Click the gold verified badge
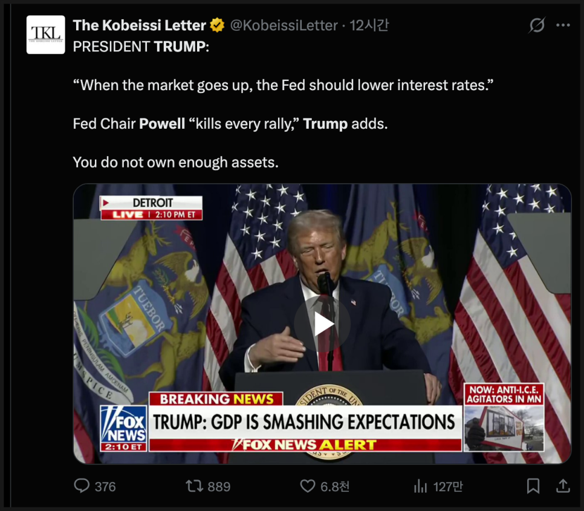The image size is (584, 511). pos(217,25)
